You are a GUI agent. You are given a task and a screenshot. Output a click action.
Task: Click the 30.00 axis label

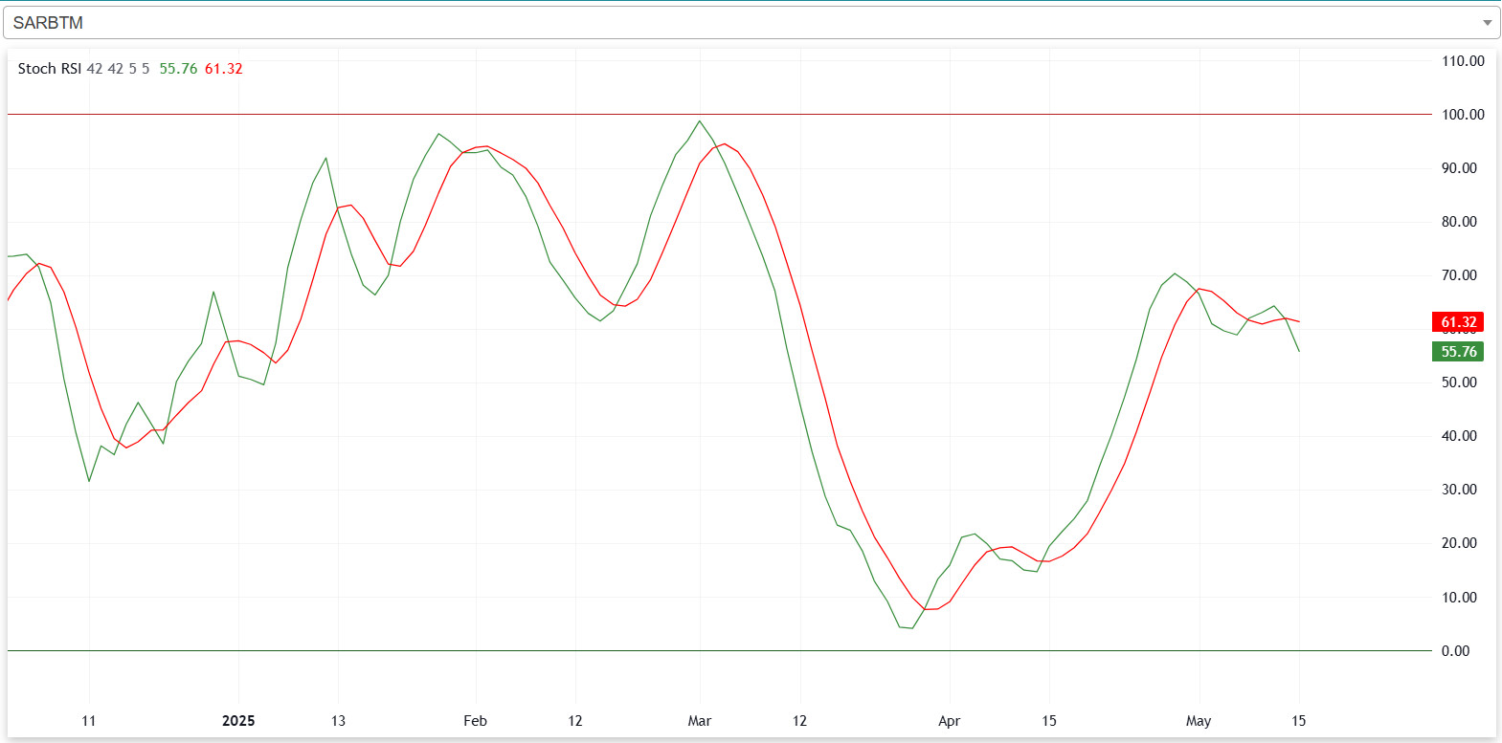[1459, 490]
